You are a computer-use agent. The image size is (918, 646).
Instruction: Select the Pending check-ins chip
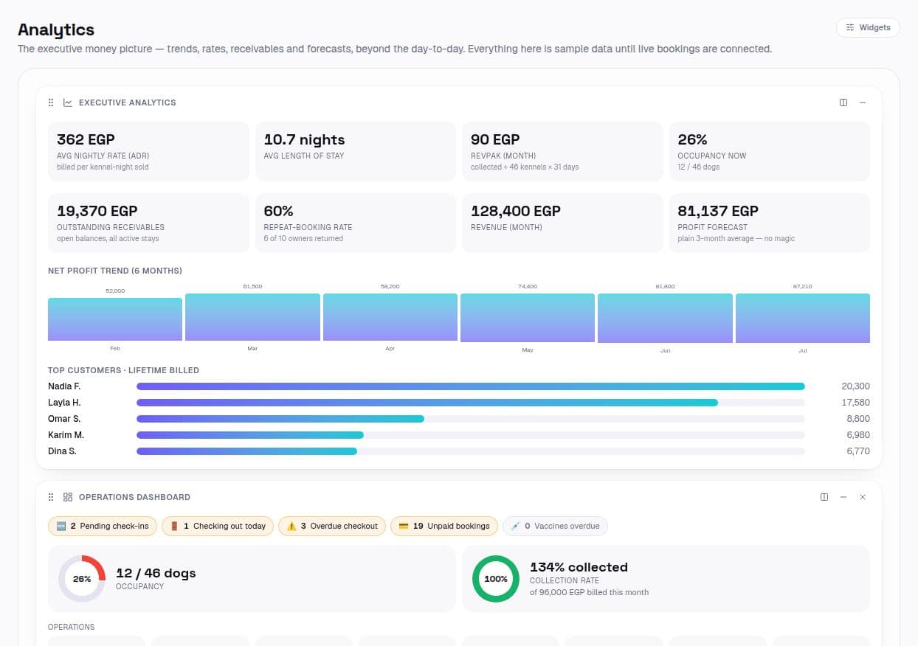103,526
